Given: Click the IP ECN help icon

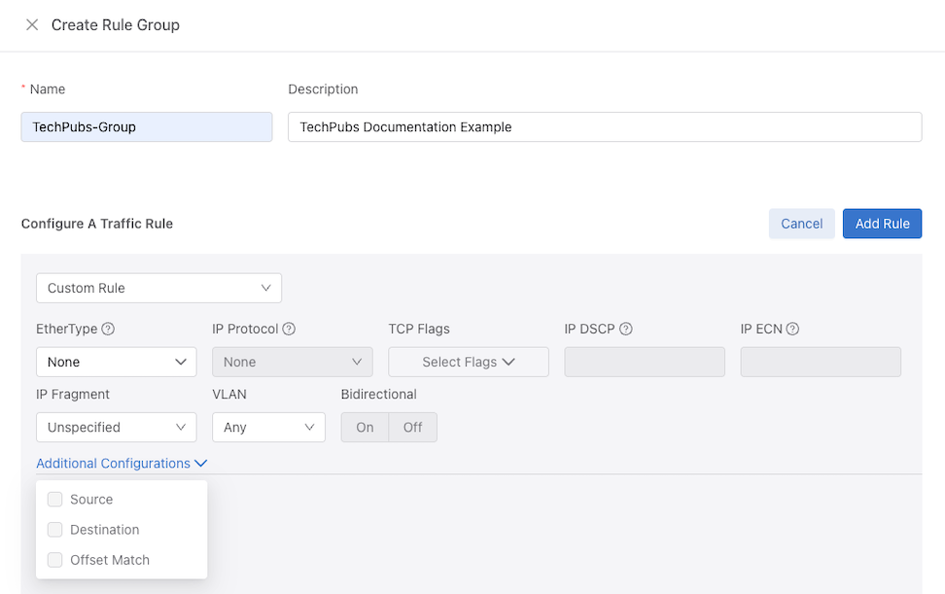Looking at the screenshot, I should 792,329.
